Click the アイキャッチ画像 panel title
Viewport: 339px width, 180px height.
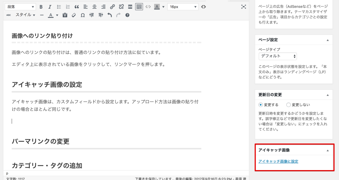(274, 150)
